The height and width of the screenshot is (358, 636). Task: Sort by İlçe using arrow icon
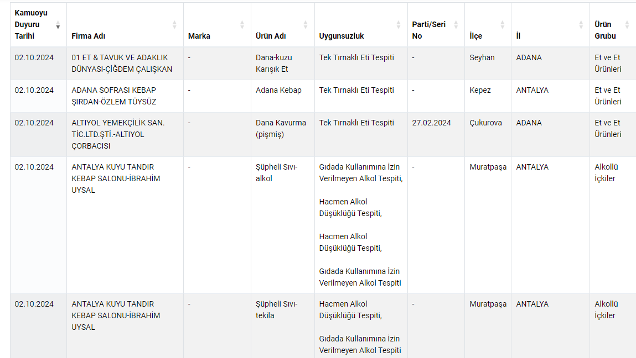503,25
